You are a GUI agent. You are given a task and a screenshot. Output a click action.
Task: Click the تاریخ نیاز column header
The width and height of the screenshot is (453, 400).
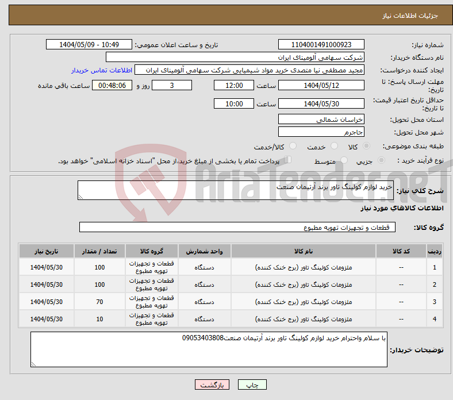(46, 251)
